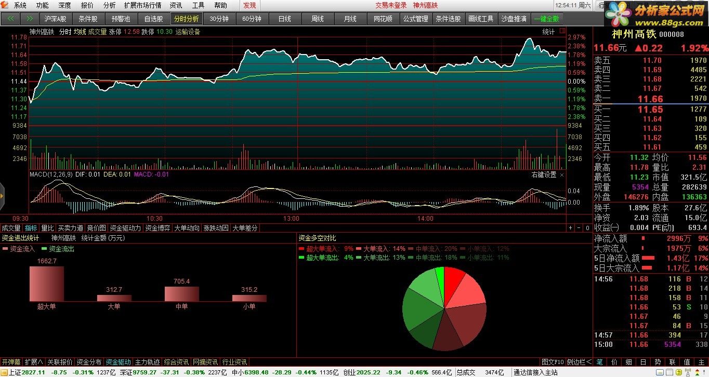Click the forward double-arrow toolbar button
The height and width of the screenshot is (377, 709).
click(x=30, y=19)
